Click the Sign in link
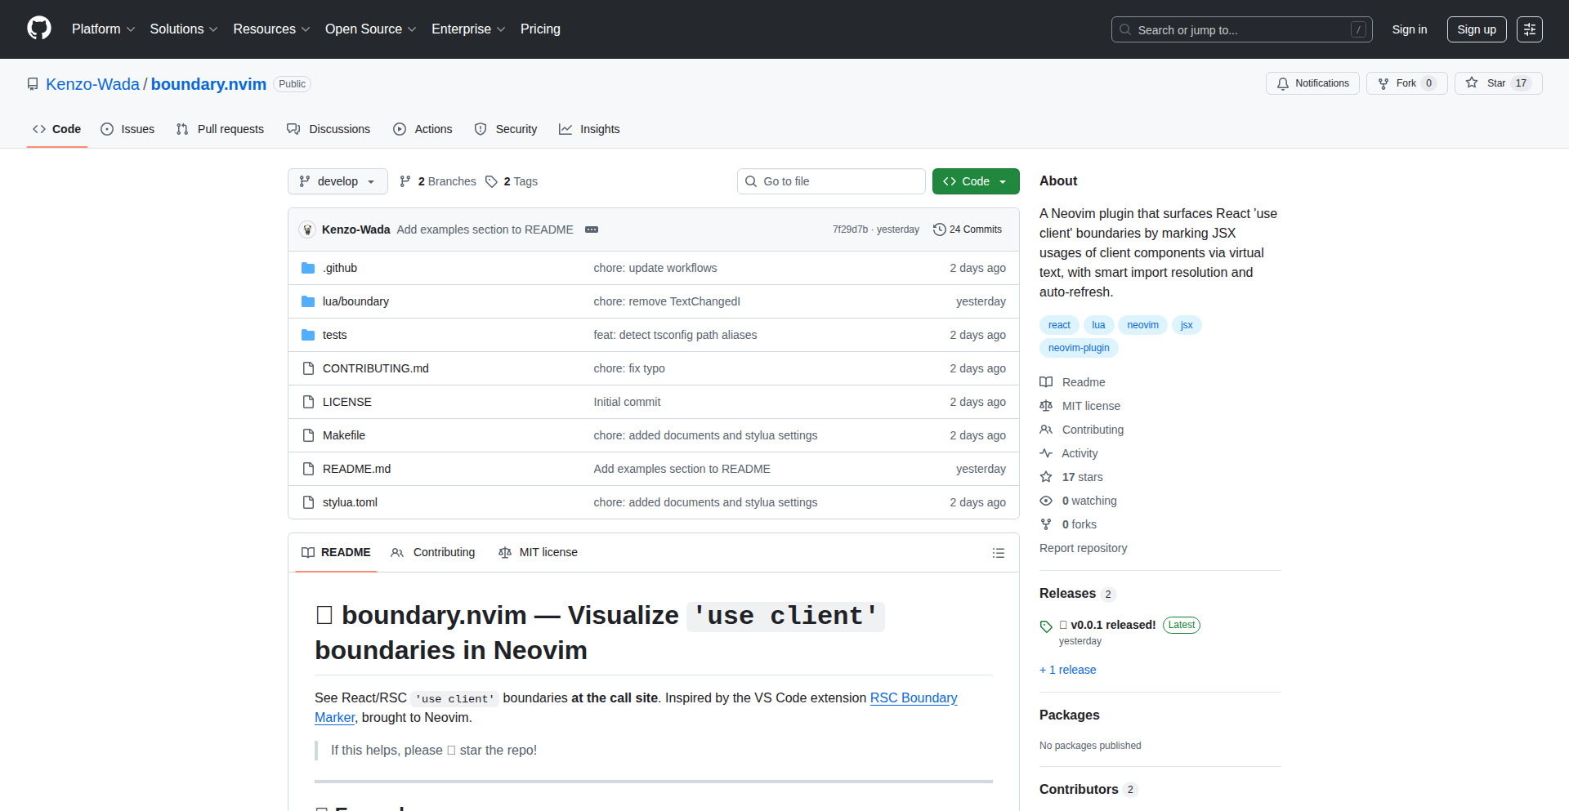This screenshot has height=811, width=1569. coord(1410,29)
